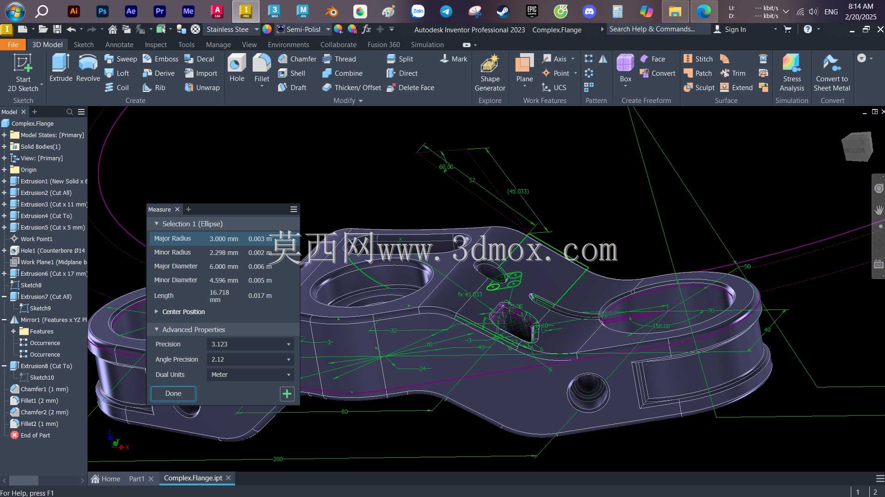Click the Done button

(x=173, y=394)
